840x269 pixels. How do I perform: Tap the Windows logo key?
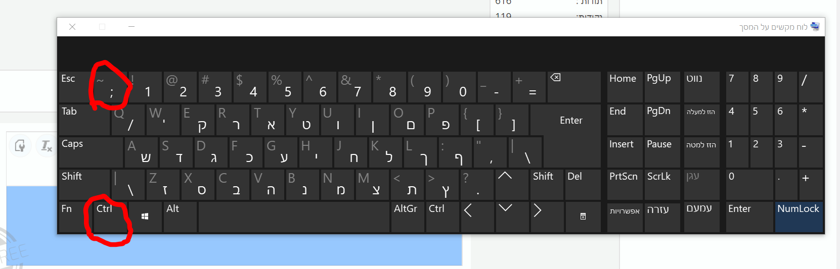145,217
